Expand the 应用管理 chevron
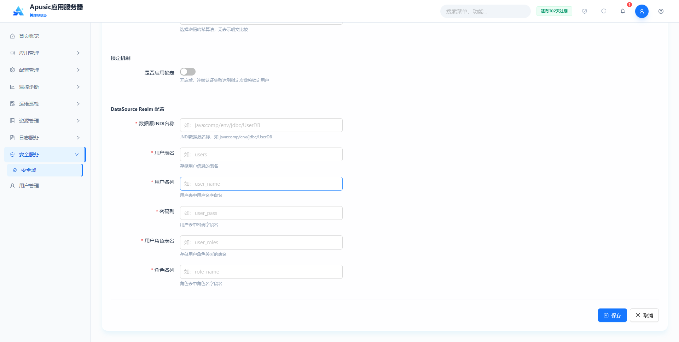 (x=78, y=53)
